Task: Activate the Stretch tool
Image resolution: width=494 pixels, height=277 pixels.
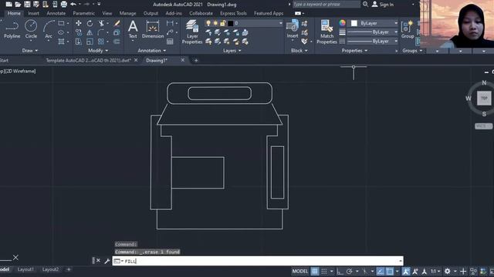Action: coord(79,42)
